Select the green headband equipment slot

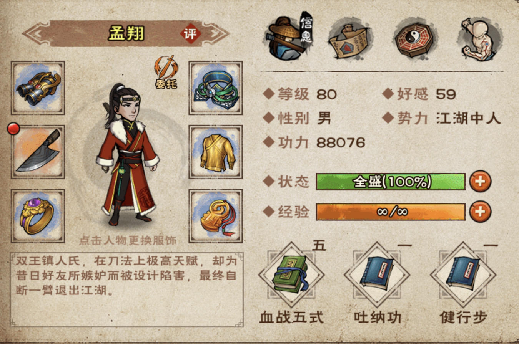216,88
